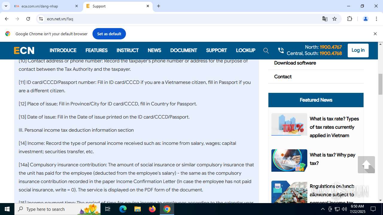Open the ECN logo home link
This screenshot has width=383, height=215.
24,50
